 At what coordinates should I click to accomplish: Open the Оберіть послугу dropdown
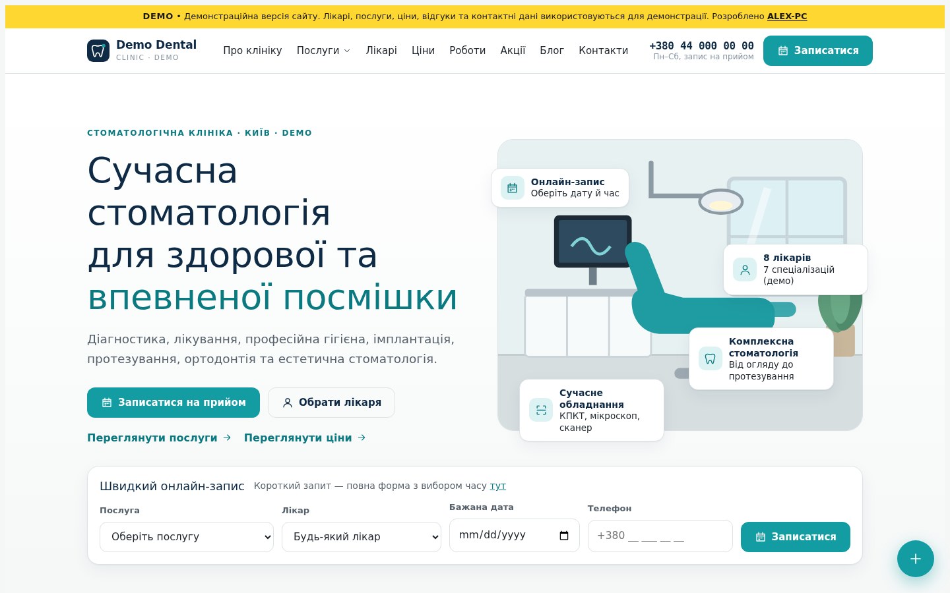tap(187, 537)
